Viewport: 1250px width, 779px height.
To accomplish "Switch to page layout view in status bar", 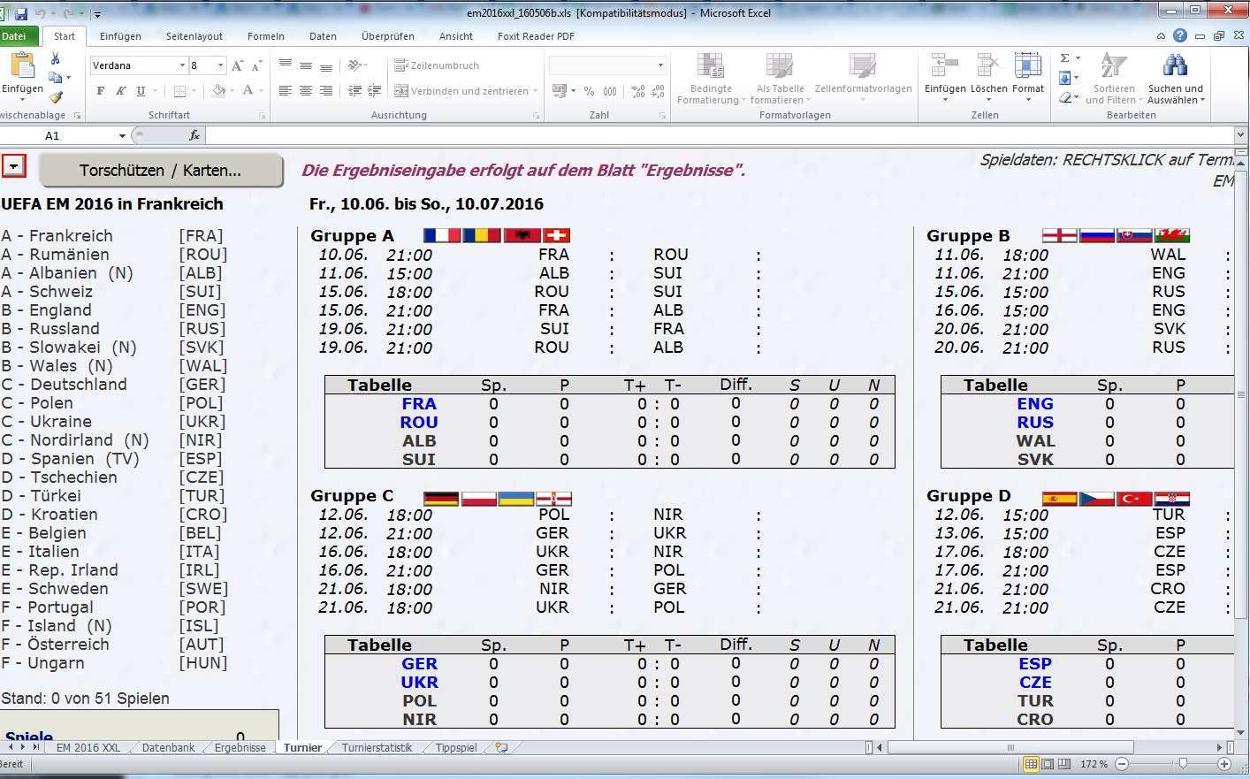I will pos(1048,764).
